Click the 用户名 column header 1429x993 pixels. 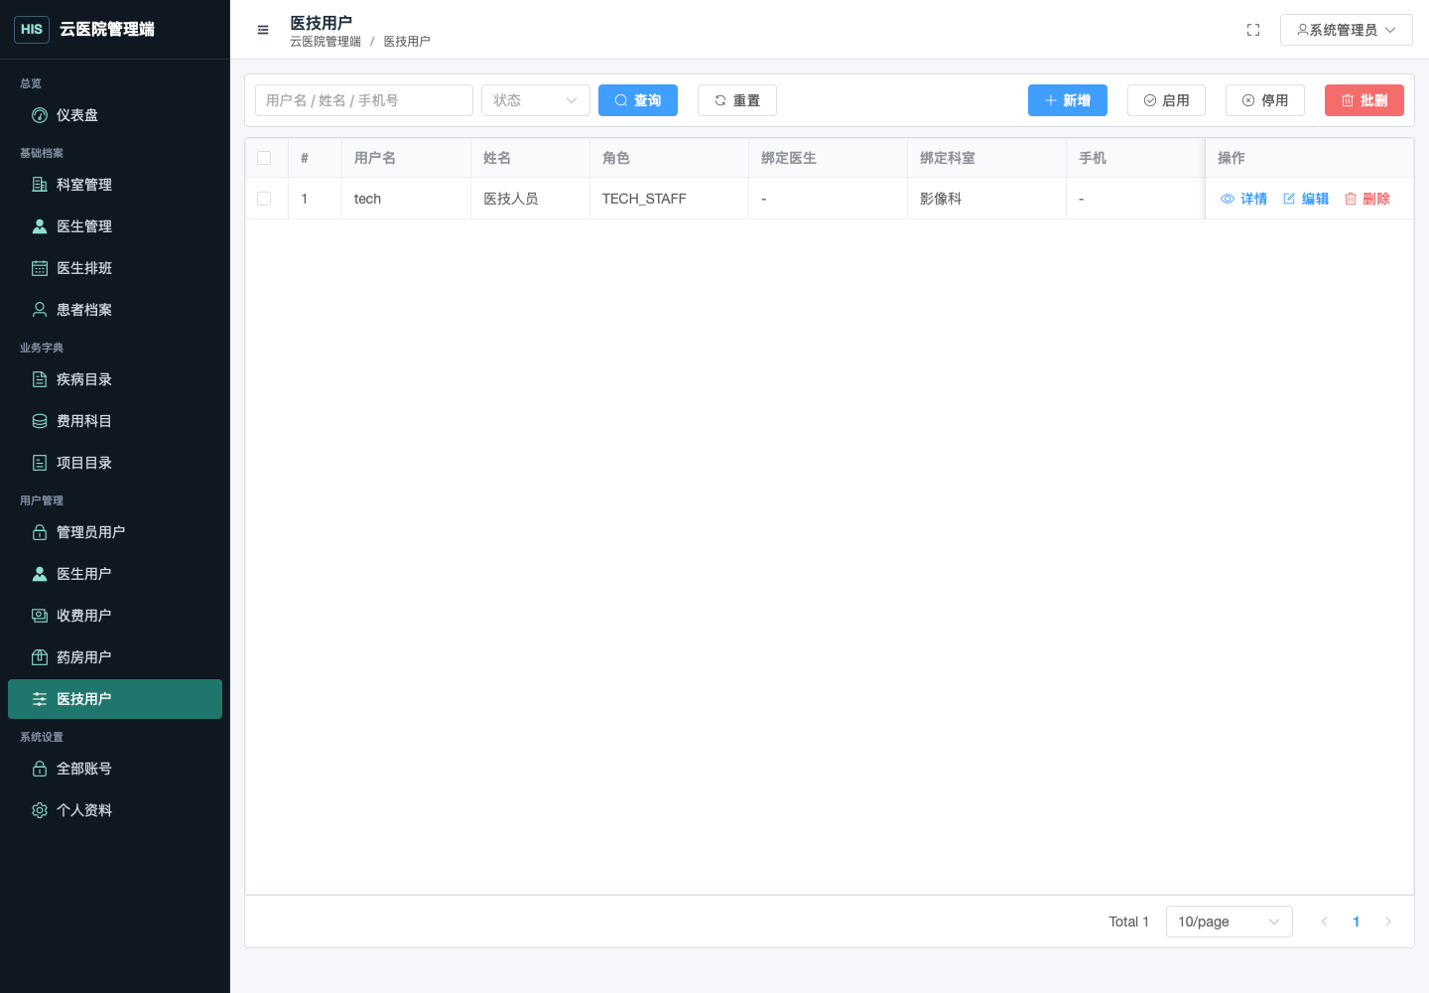407,158
